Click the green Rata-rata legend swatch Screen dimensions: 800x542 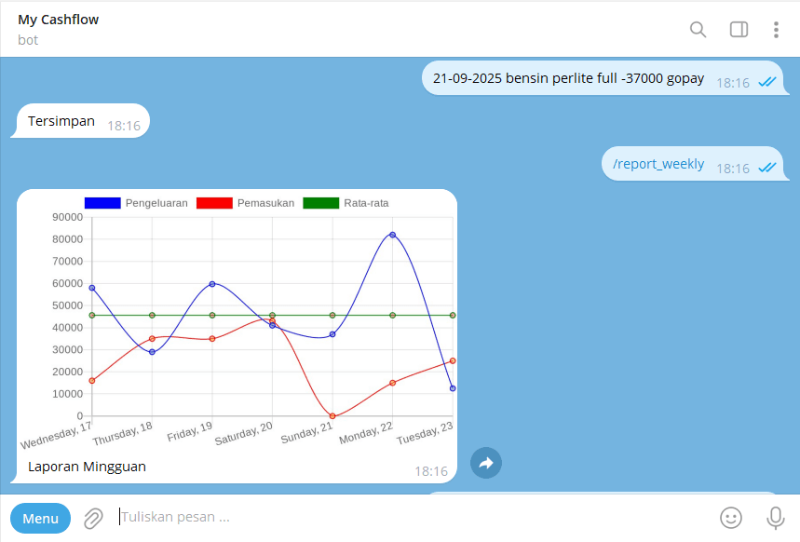[321, 203]
